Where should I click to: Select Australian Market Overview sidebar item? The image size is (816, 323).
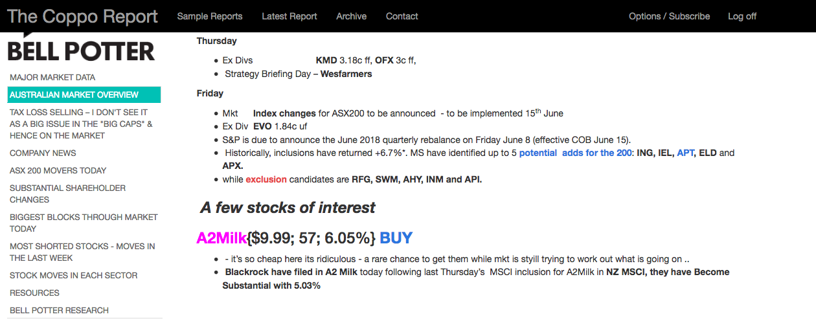84,95
